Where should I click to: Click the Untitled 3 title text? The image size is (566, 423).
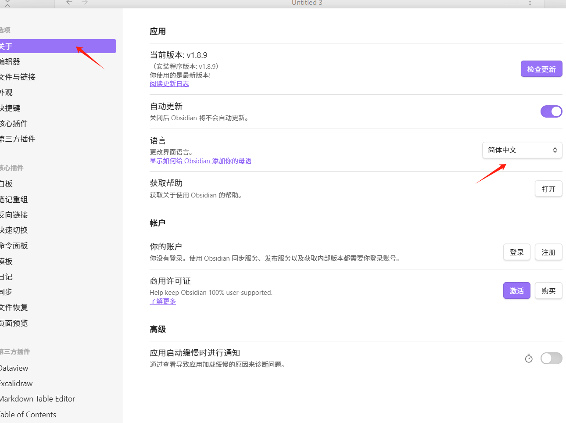click(x=307, y=3)
